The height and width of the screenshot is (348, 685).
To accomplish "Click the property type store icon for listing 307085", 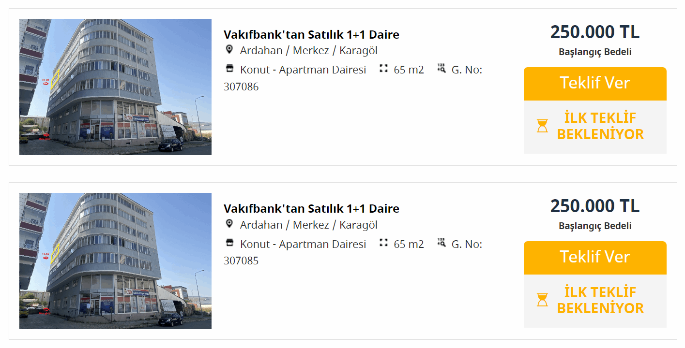I will (229, 243).
